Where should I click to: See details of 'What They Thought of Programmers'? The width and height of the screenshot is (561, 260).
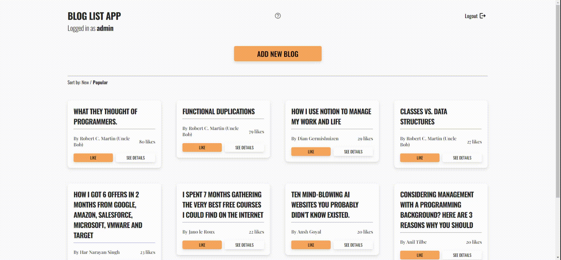pos(136,158)
